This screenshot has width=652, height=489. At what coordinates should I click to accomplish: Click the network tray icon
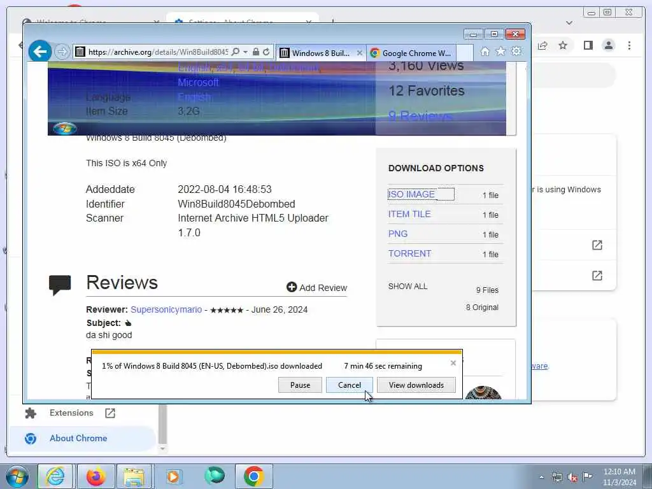[557, 478]
